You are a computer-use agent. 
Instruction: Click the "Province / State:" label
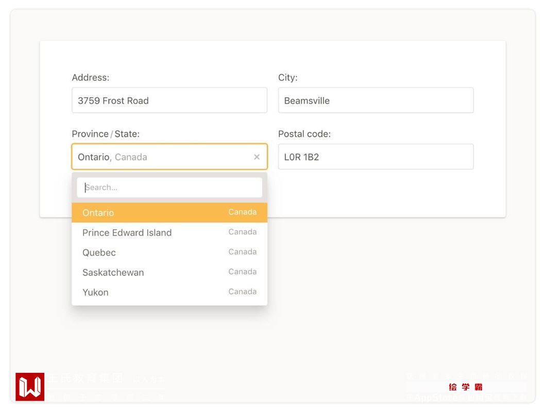pyautogui.click(x=106, y=134)
